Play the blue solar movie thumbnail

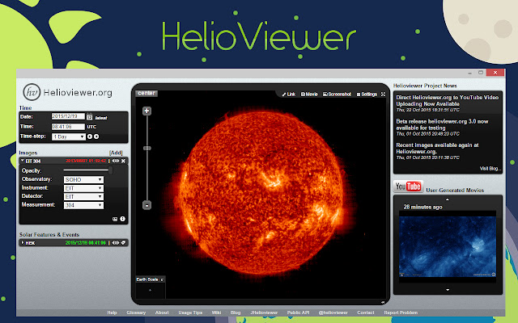pyautogui.click(x=448, y=246)
